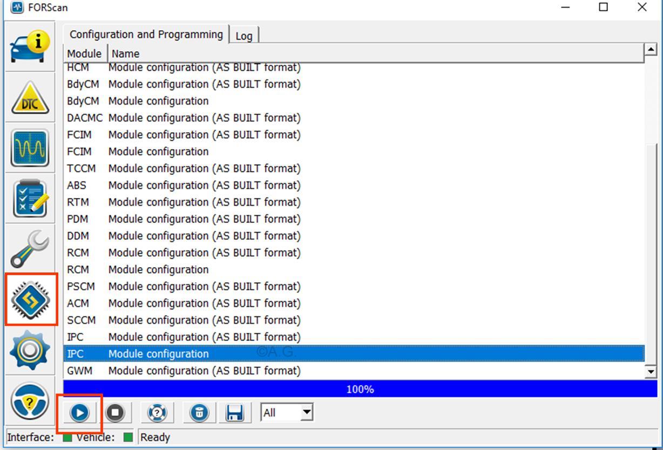The width and height of the screenshot is (663, 450).
Task: Click the Vehicle green status indicator
Action: 128,437
